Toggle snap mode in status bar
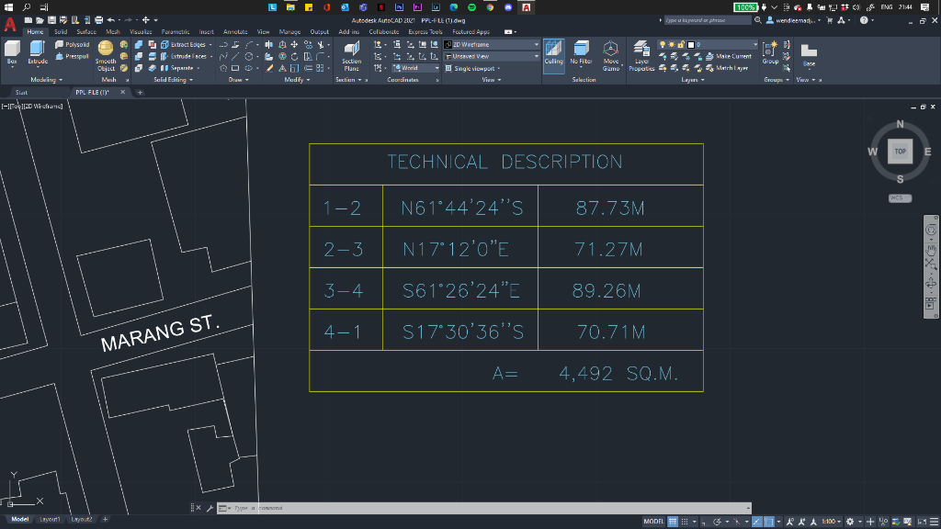Image resolution: width=941 pixels, height=529 pixels. tap(685, 521)
